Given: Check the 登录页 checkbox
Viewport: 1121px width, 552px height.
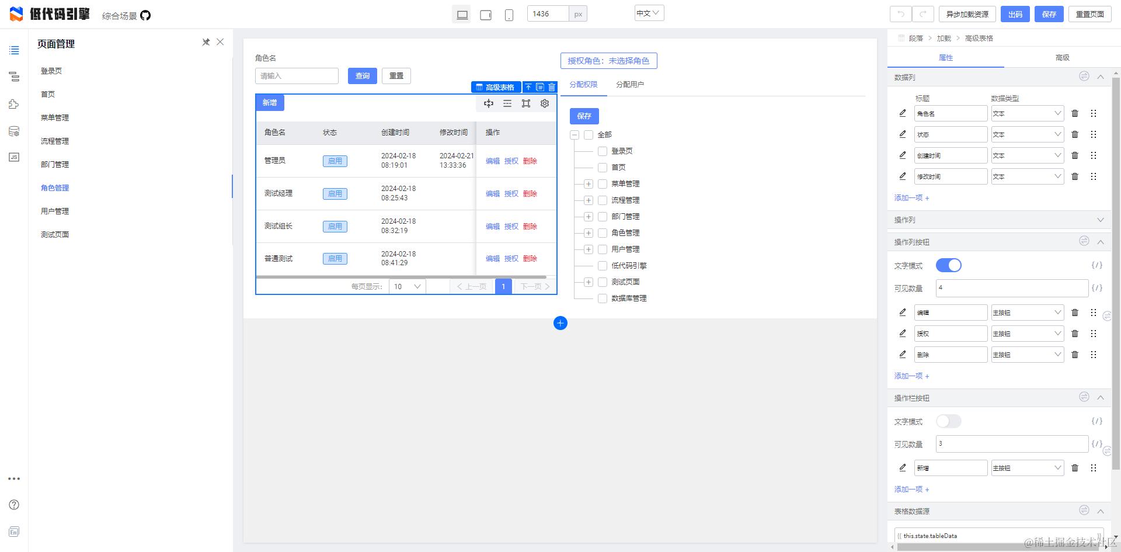Looking at the screenshot, I should 602,151.
